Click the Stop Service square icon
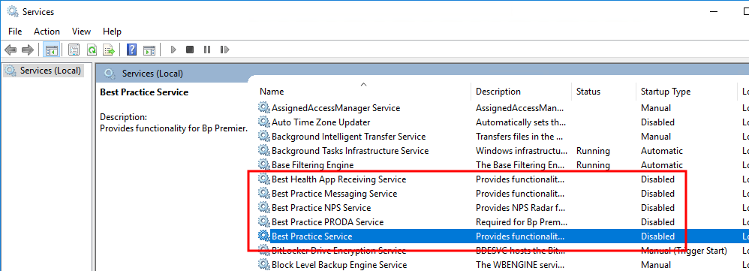Image resolution: width=749 pixels, height=271 pixels. 190,50
